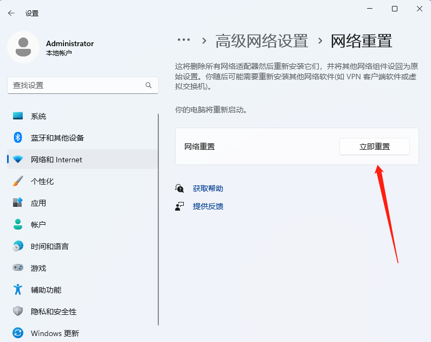Click the person icon next to 帐户
Viewport: 431px width, 342px height.
click(18, 224)
